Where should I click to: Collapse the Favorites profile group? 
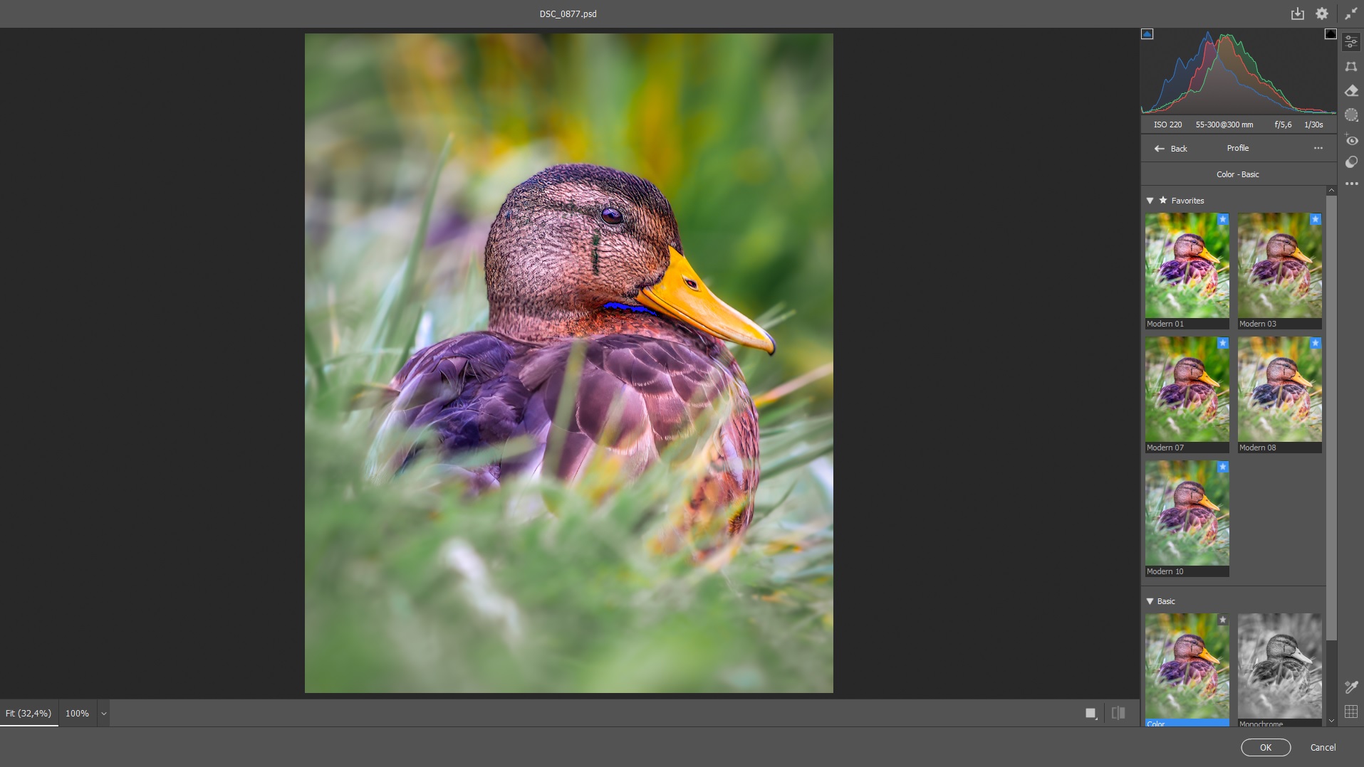click(1150, 201)
